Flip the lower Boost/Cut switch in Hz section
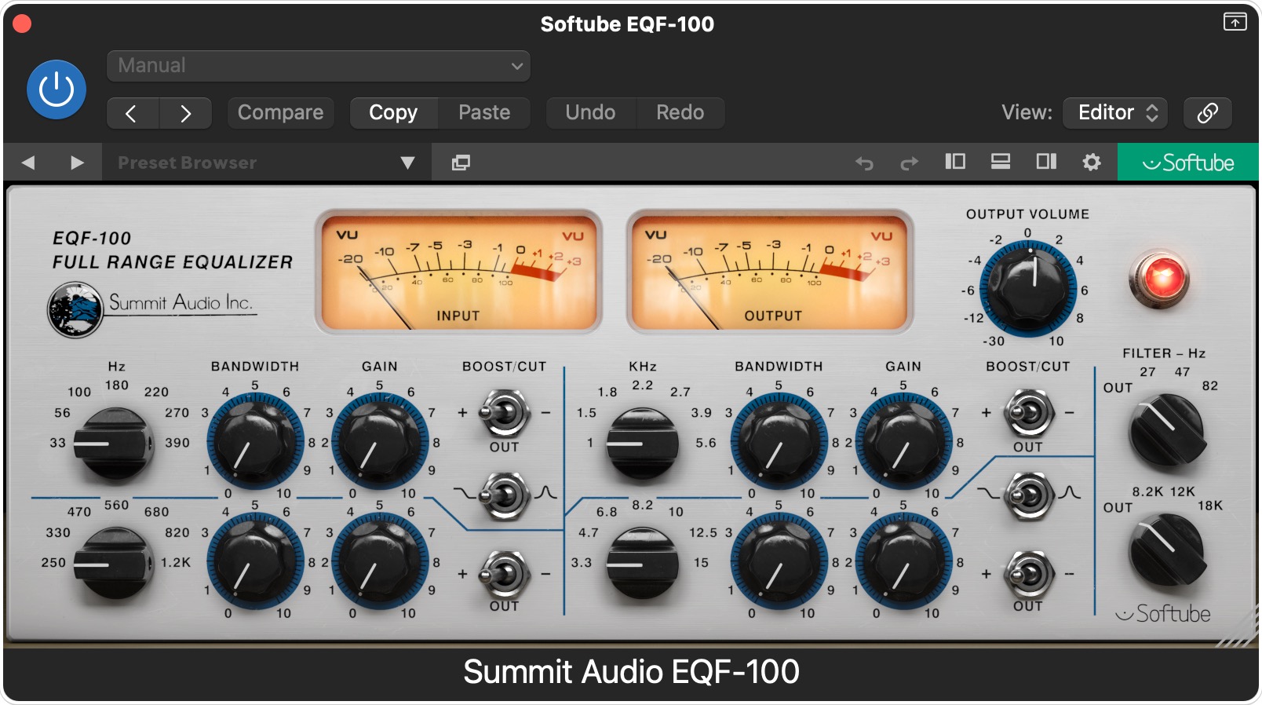Viewport: 1262px width, 705px height. 504,573
